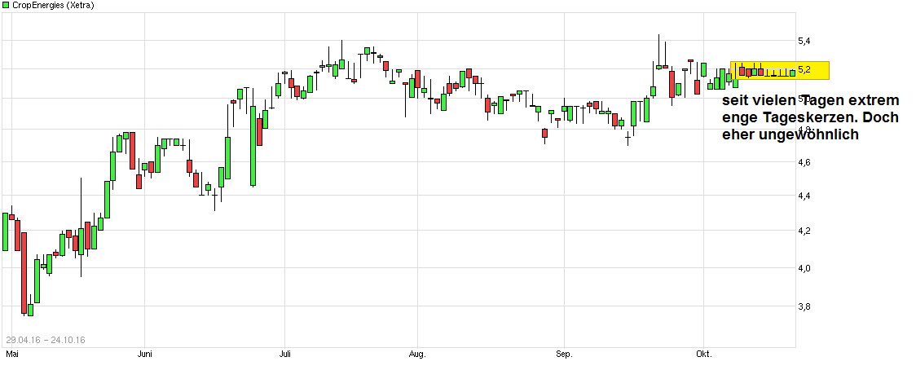Click the green legend square beside CropEnergies

pos(6,6)
